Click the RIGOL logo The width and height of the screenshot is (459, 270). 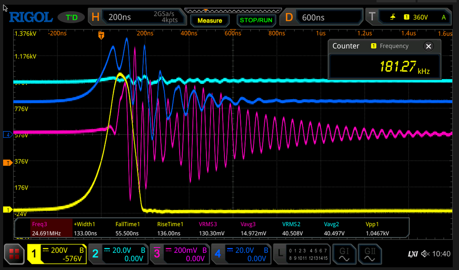click(x=30, y=17)
